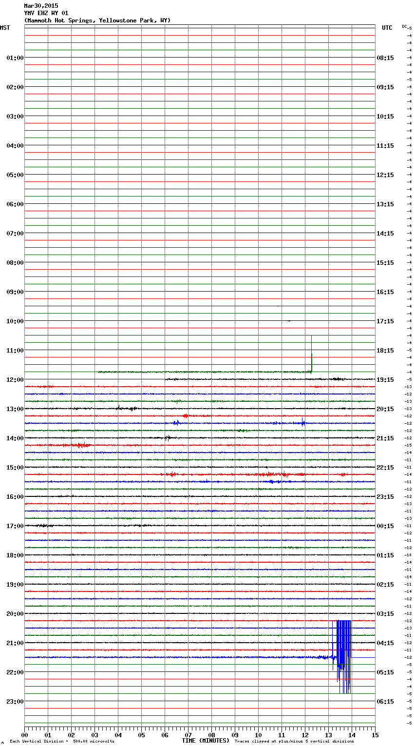
Task: Select the YMV EHZ WY 01 station title
Action: tap(46, 13)
